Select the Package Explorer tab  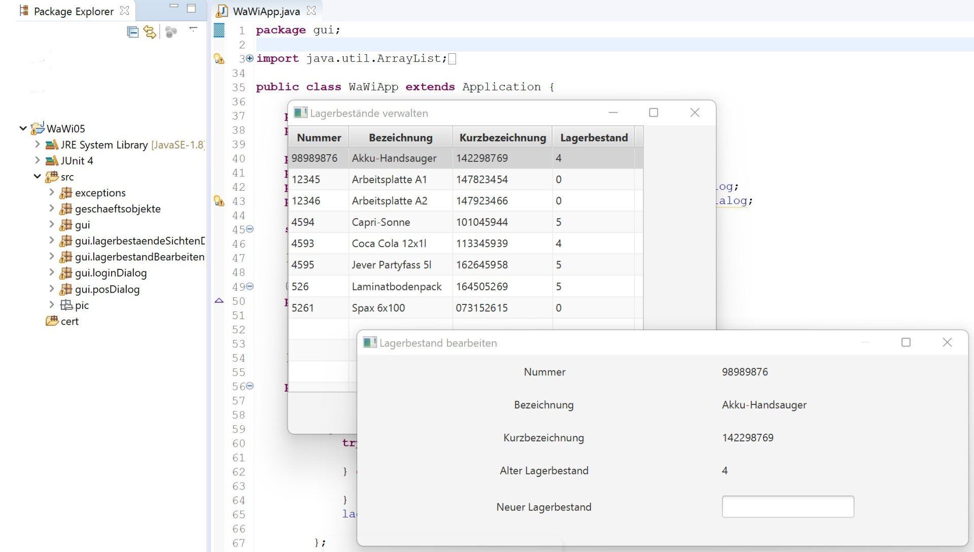click(73, 11)
